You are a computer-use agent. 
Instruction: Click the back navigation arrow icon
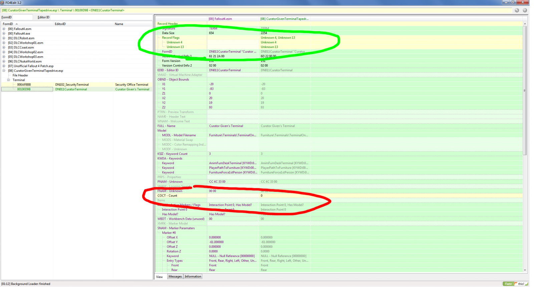pyautogui.click(x=517, y=10)
